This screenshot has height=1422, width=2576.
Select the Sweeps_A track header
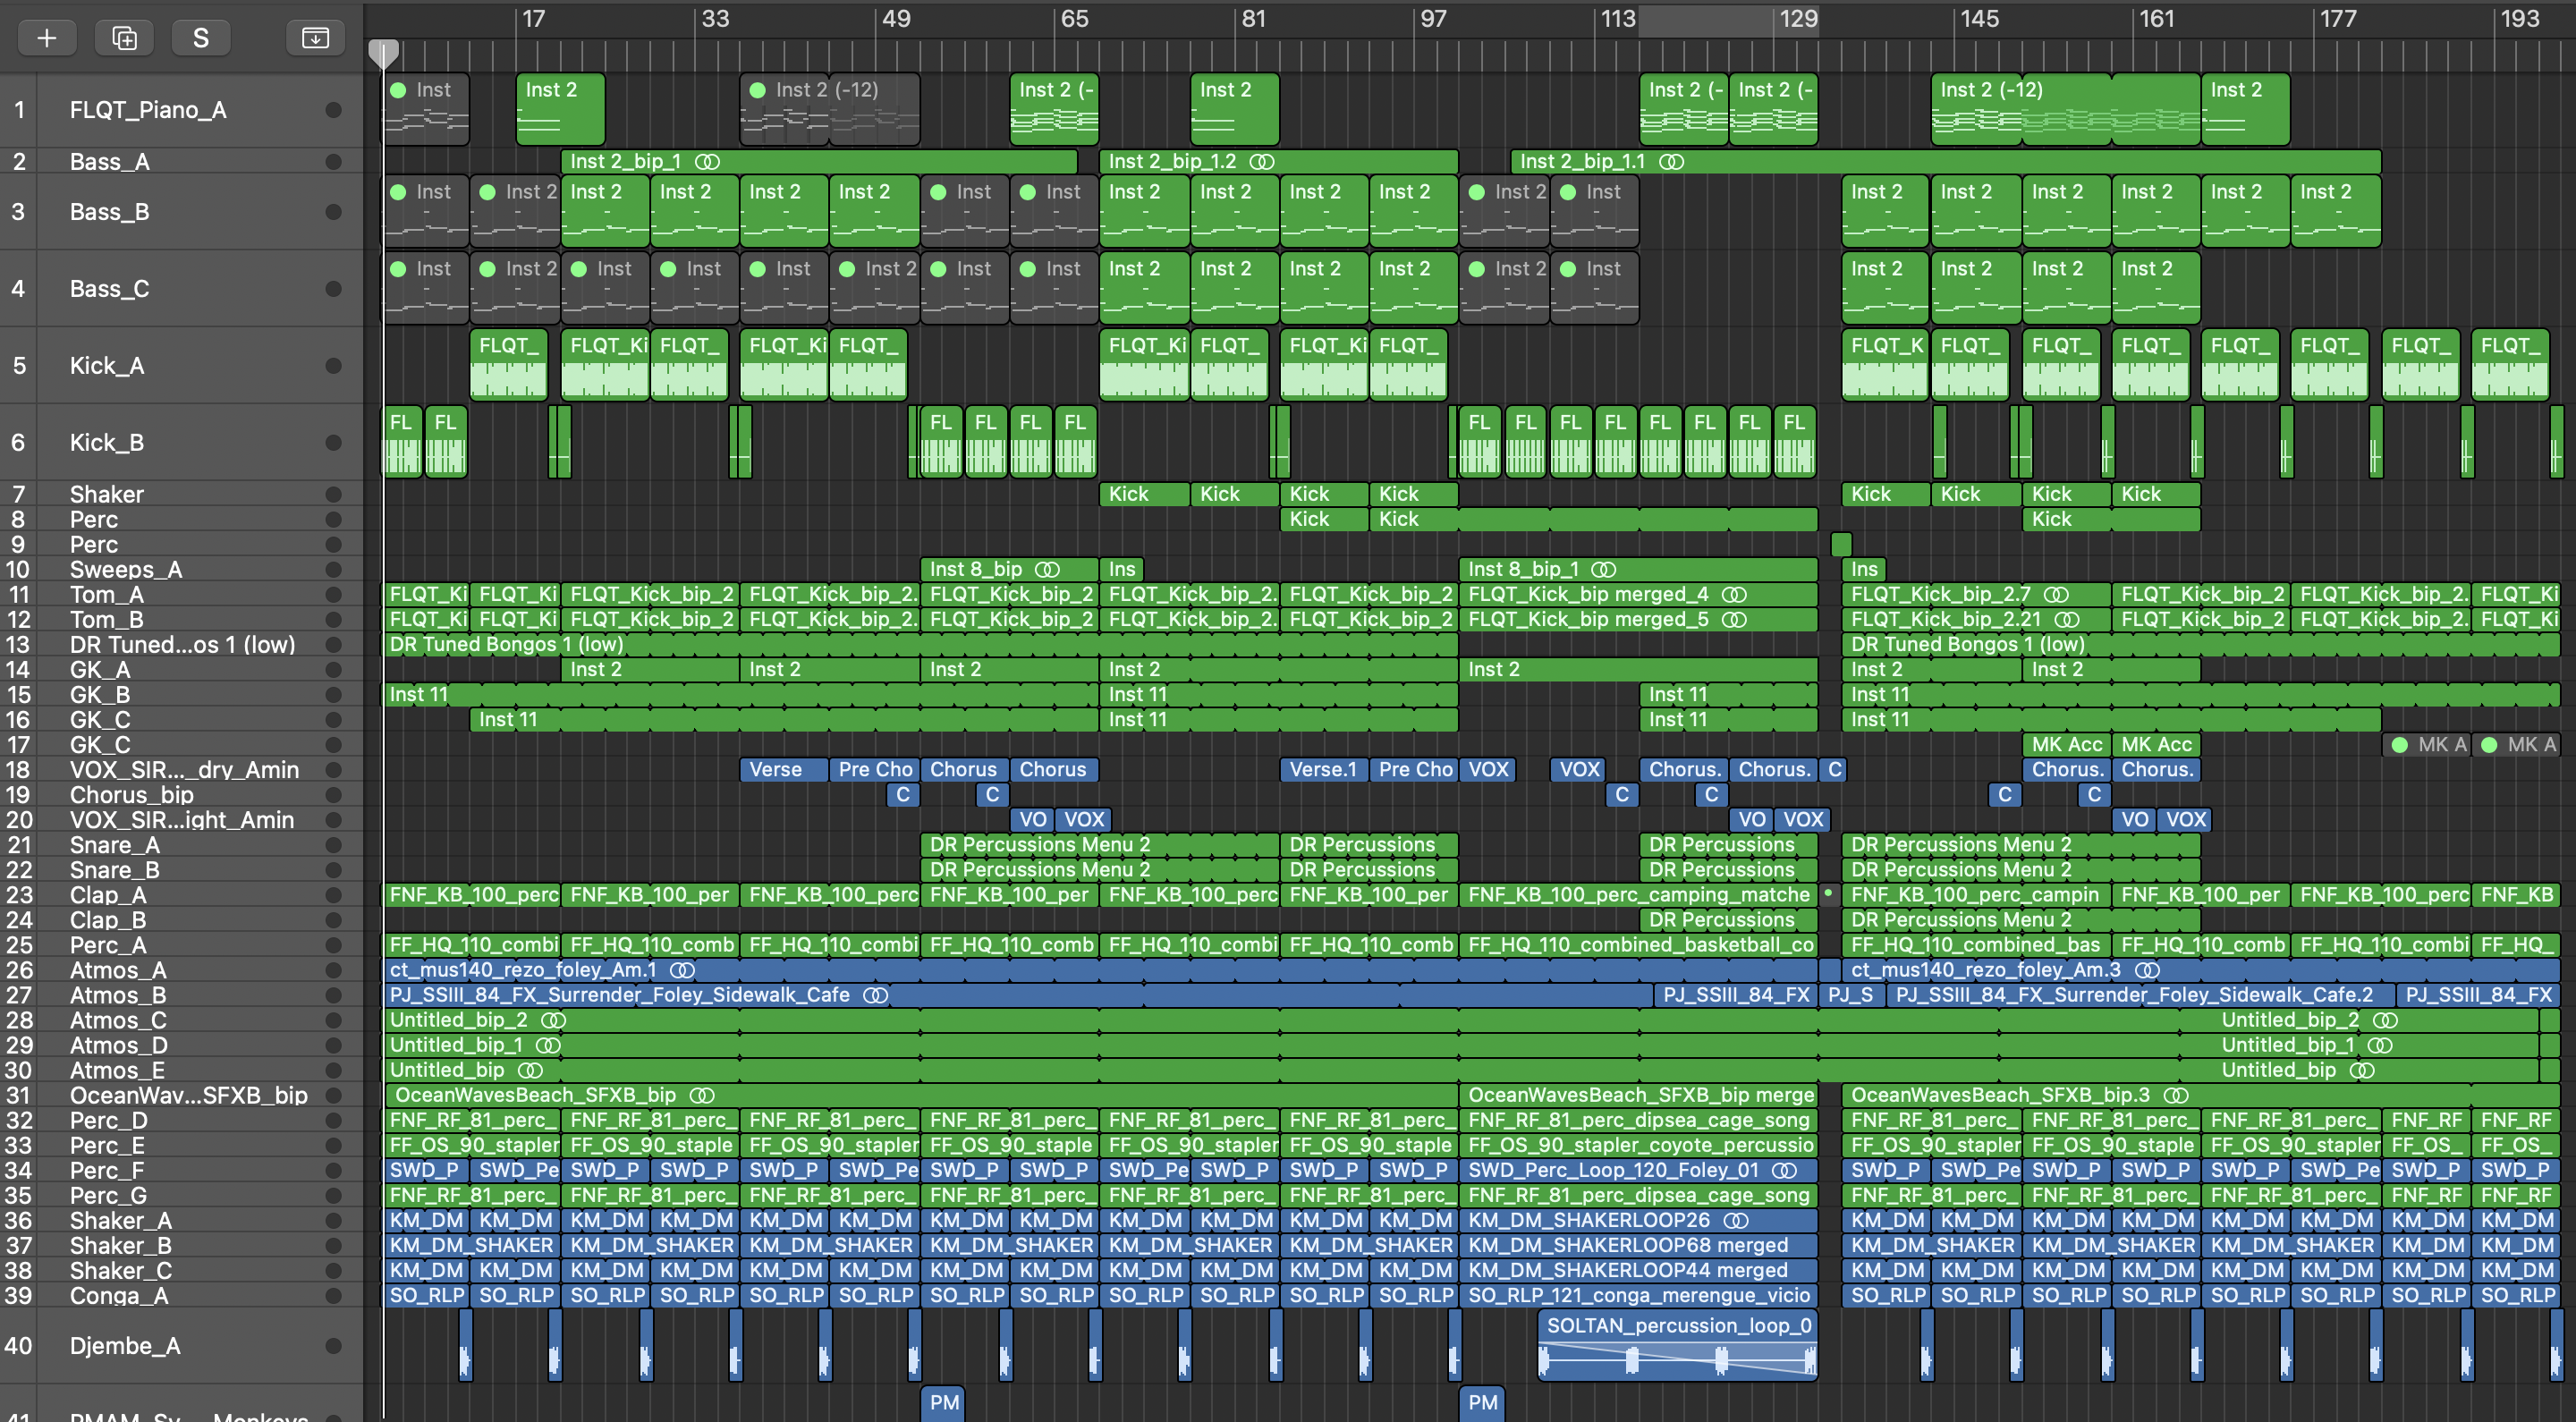click(x=182, y=569)
